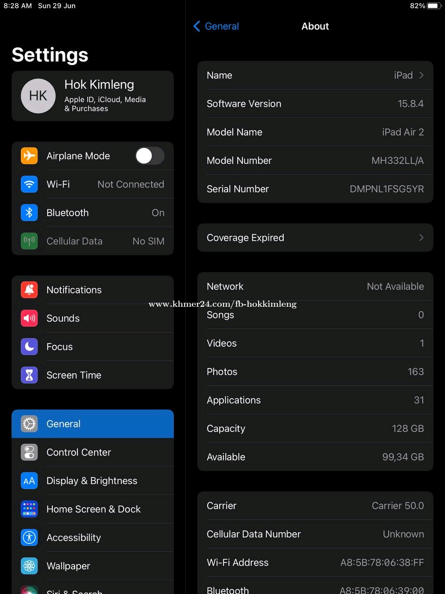Tap the Airplane Mode orange icon
This screenshot has height=594, width=445.
click(x=29, y=156)
